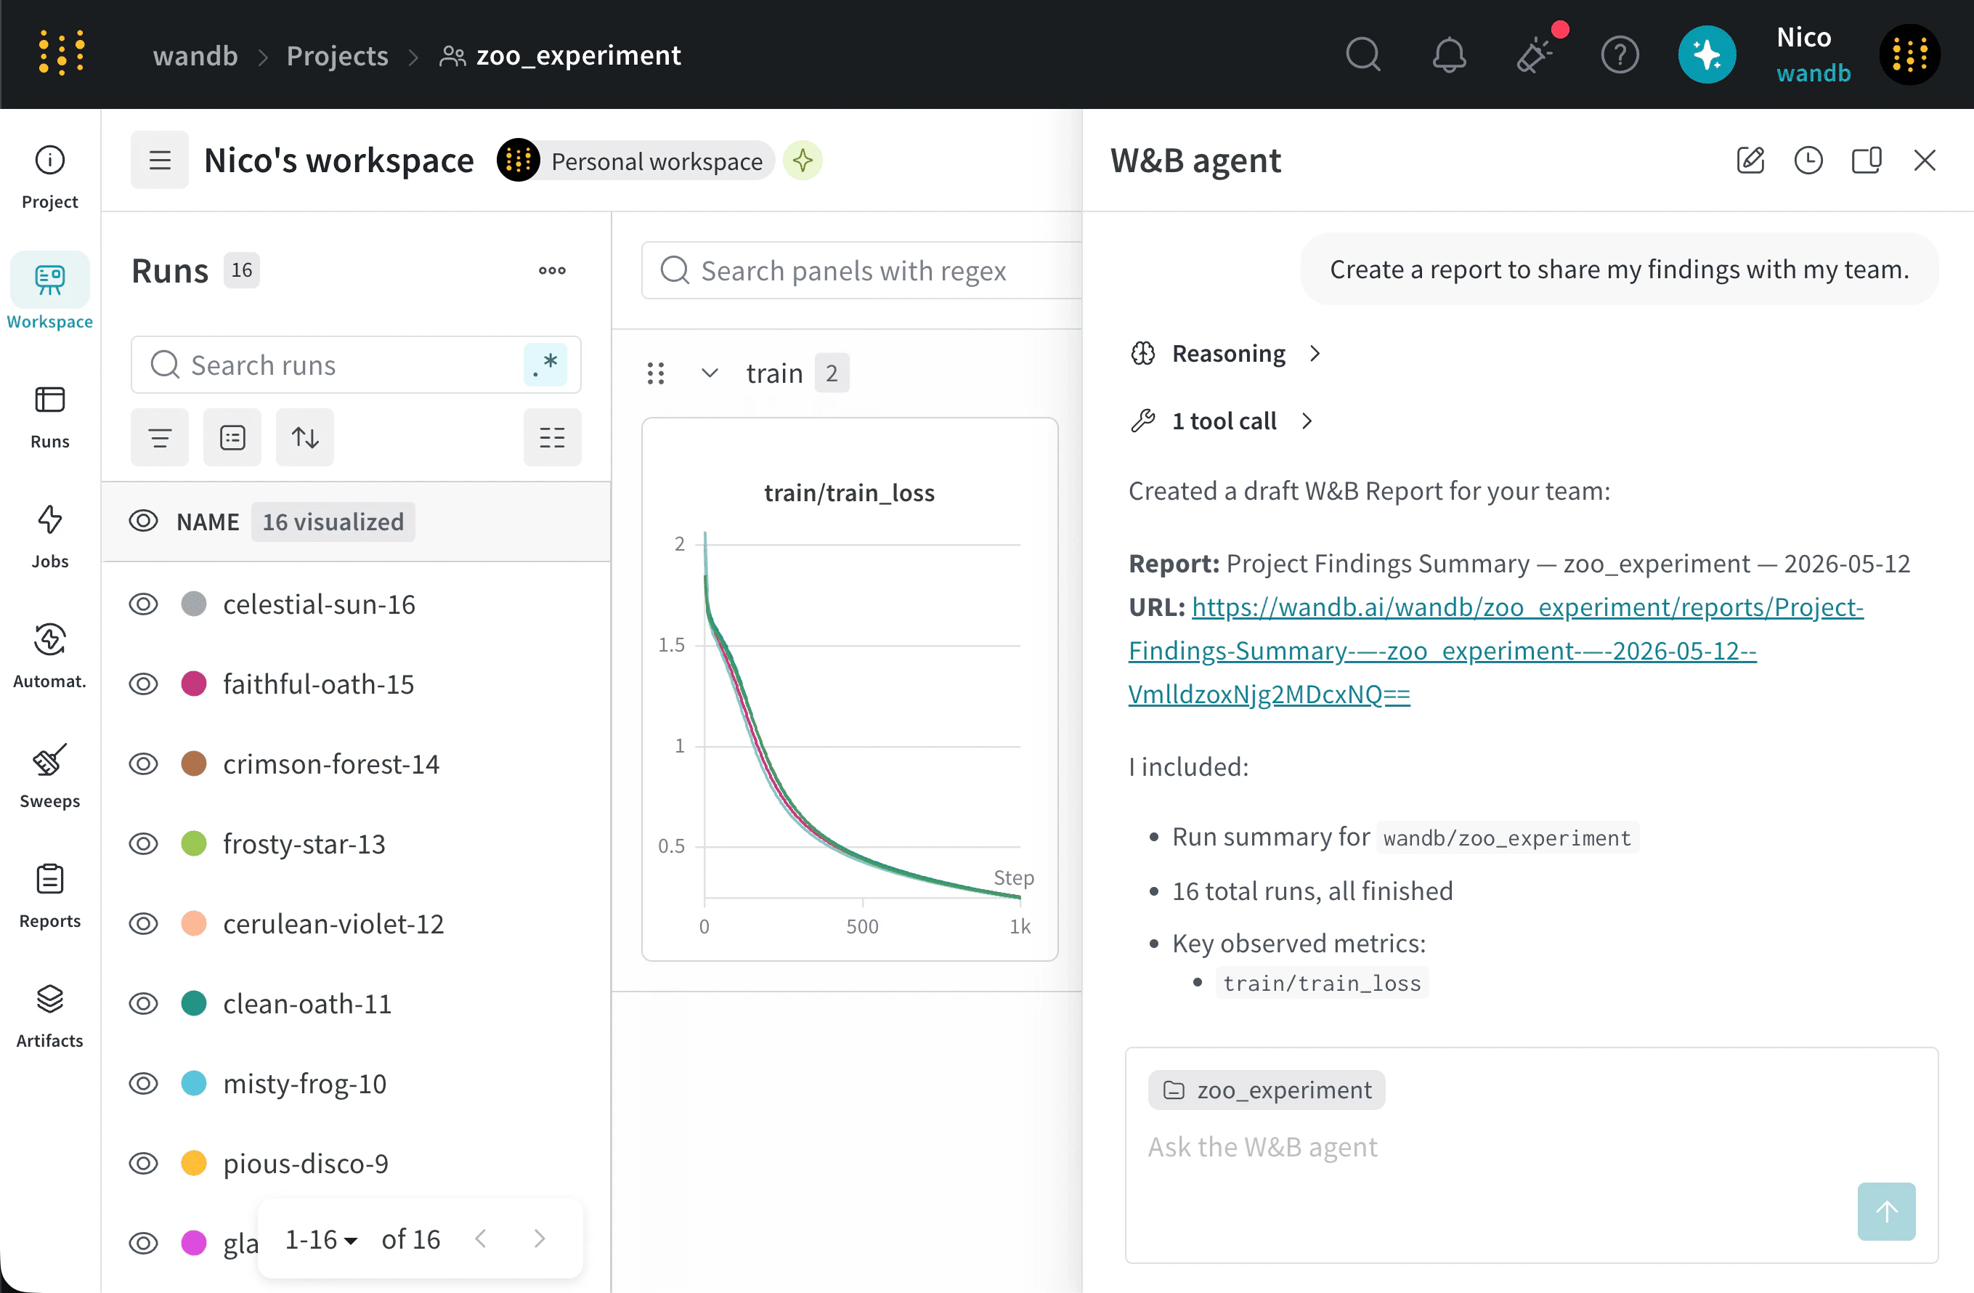Hide the faithful-oath-15 run

pyautogui.click(x=142, y=684)
